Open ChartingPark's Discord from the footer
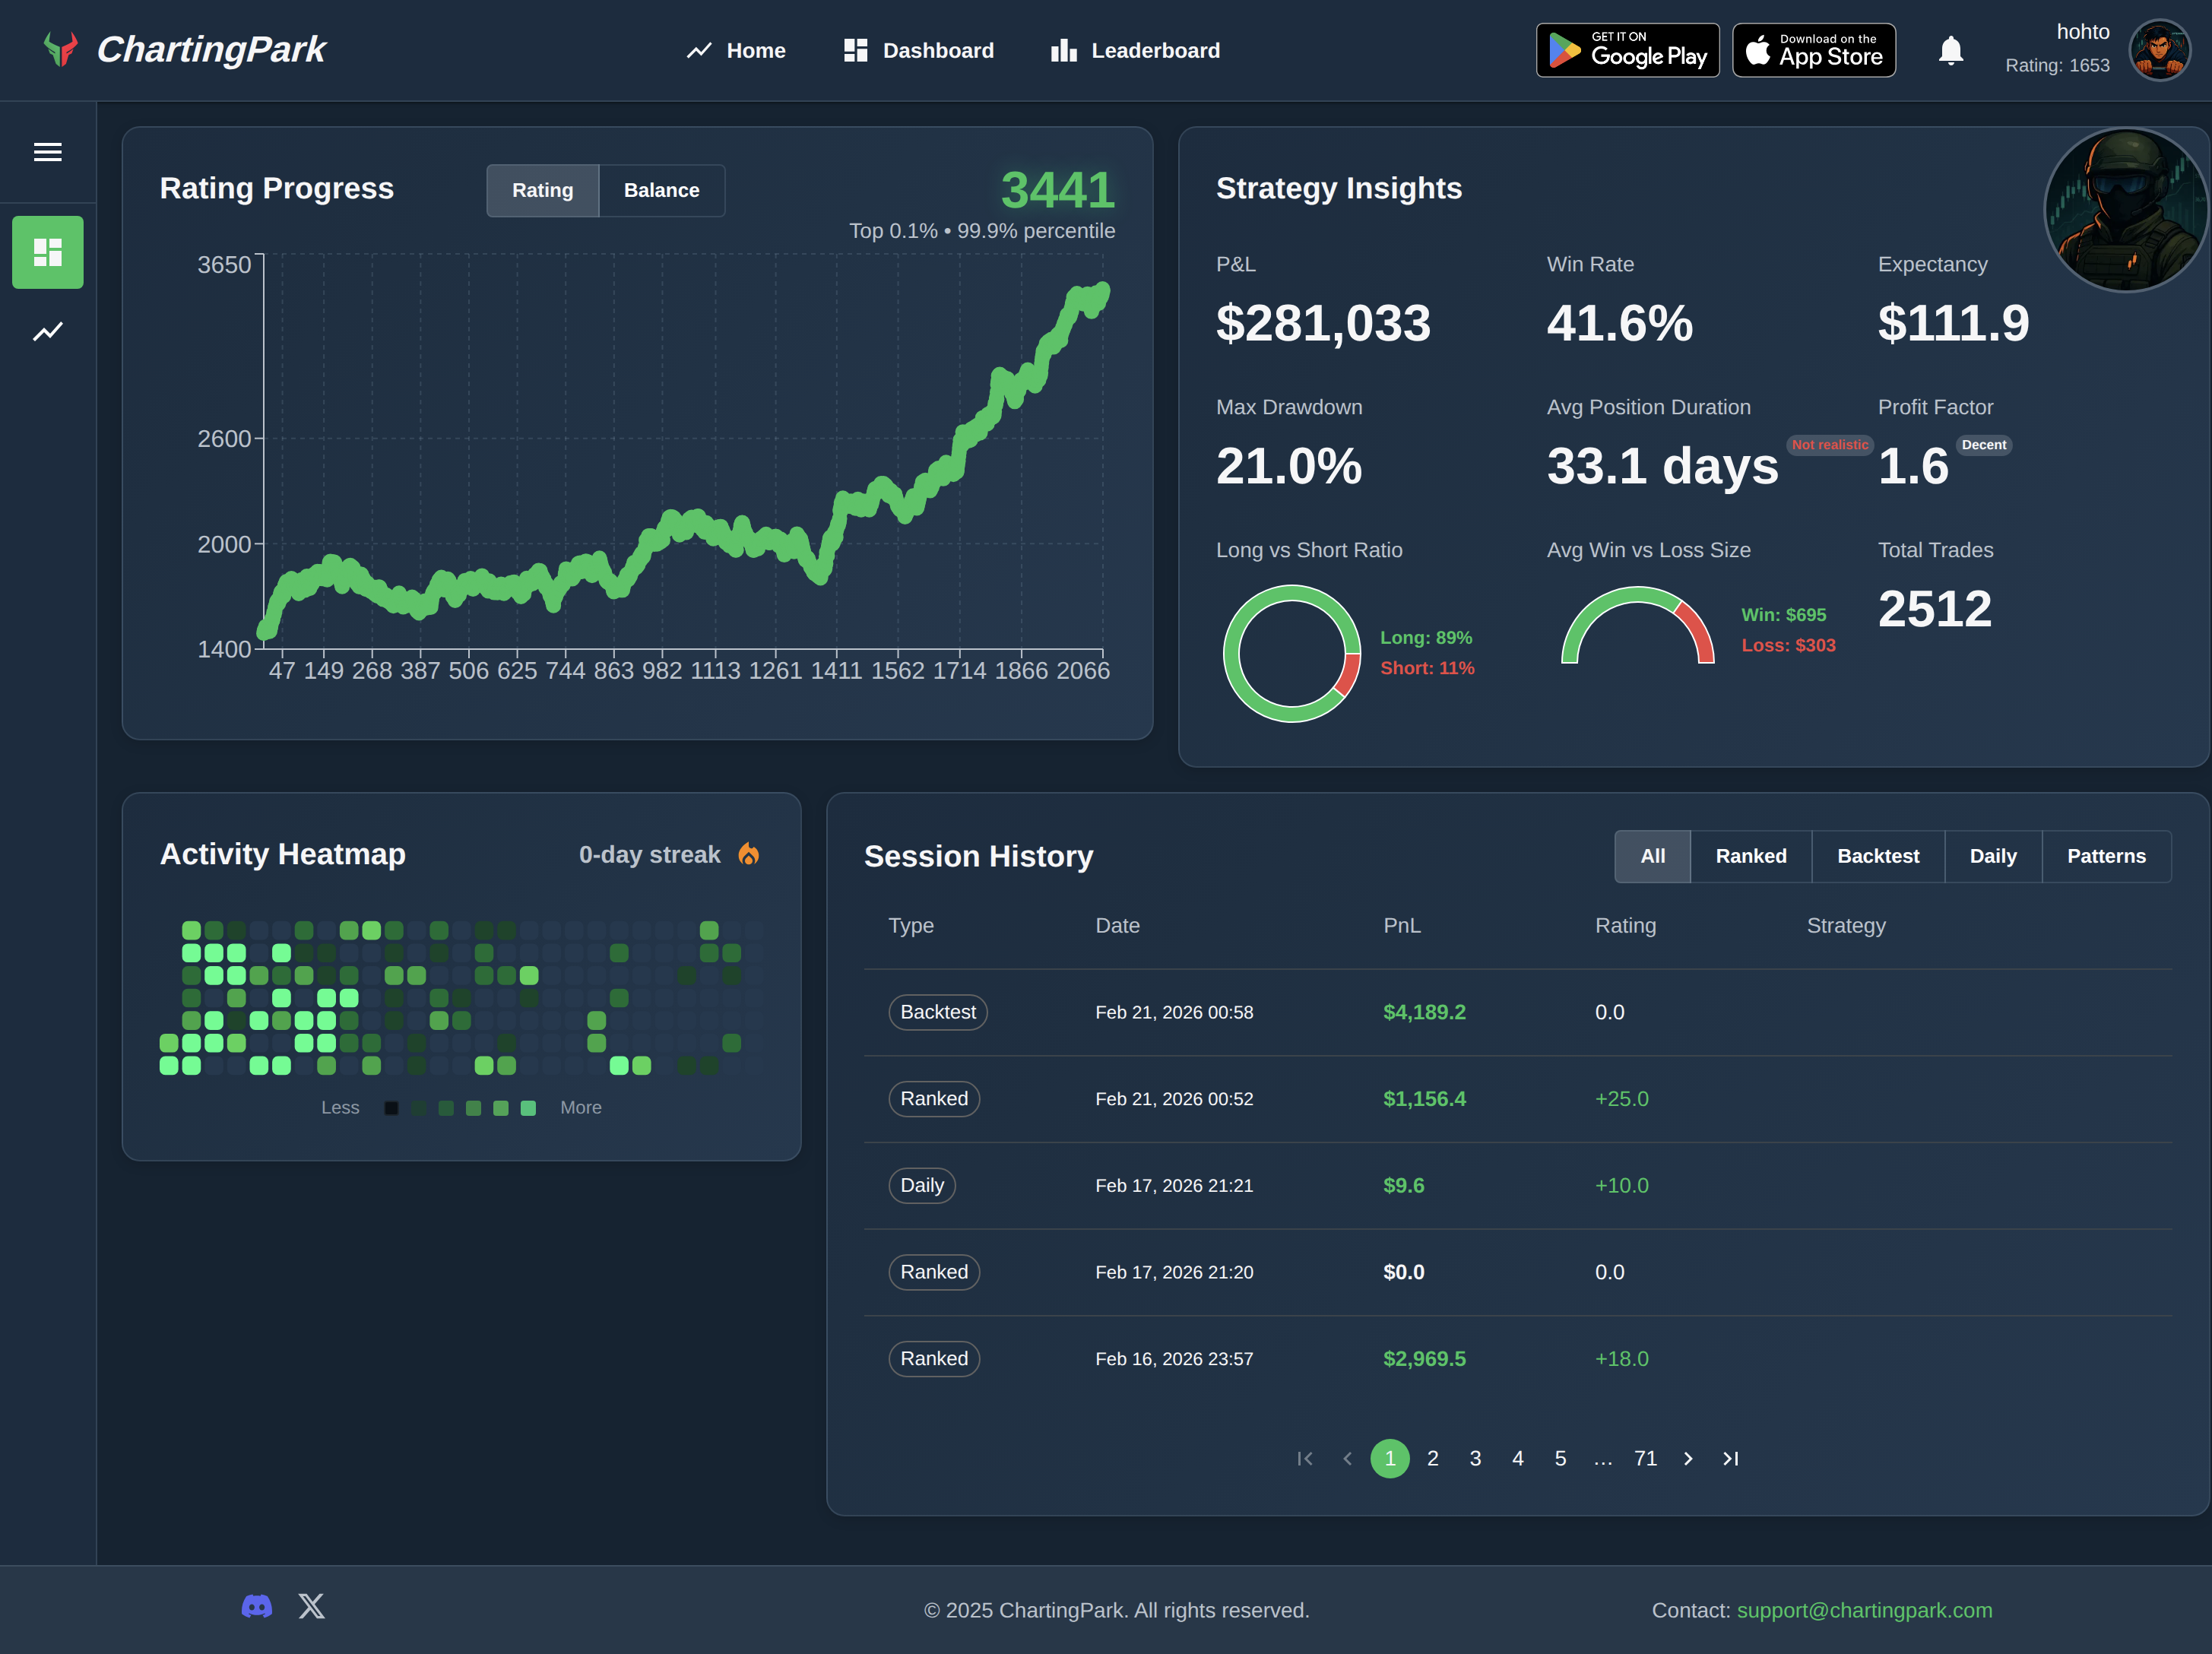The width and height of the screenshot is (2212, 1654). pyautogui.click(x=257, y=1606)
